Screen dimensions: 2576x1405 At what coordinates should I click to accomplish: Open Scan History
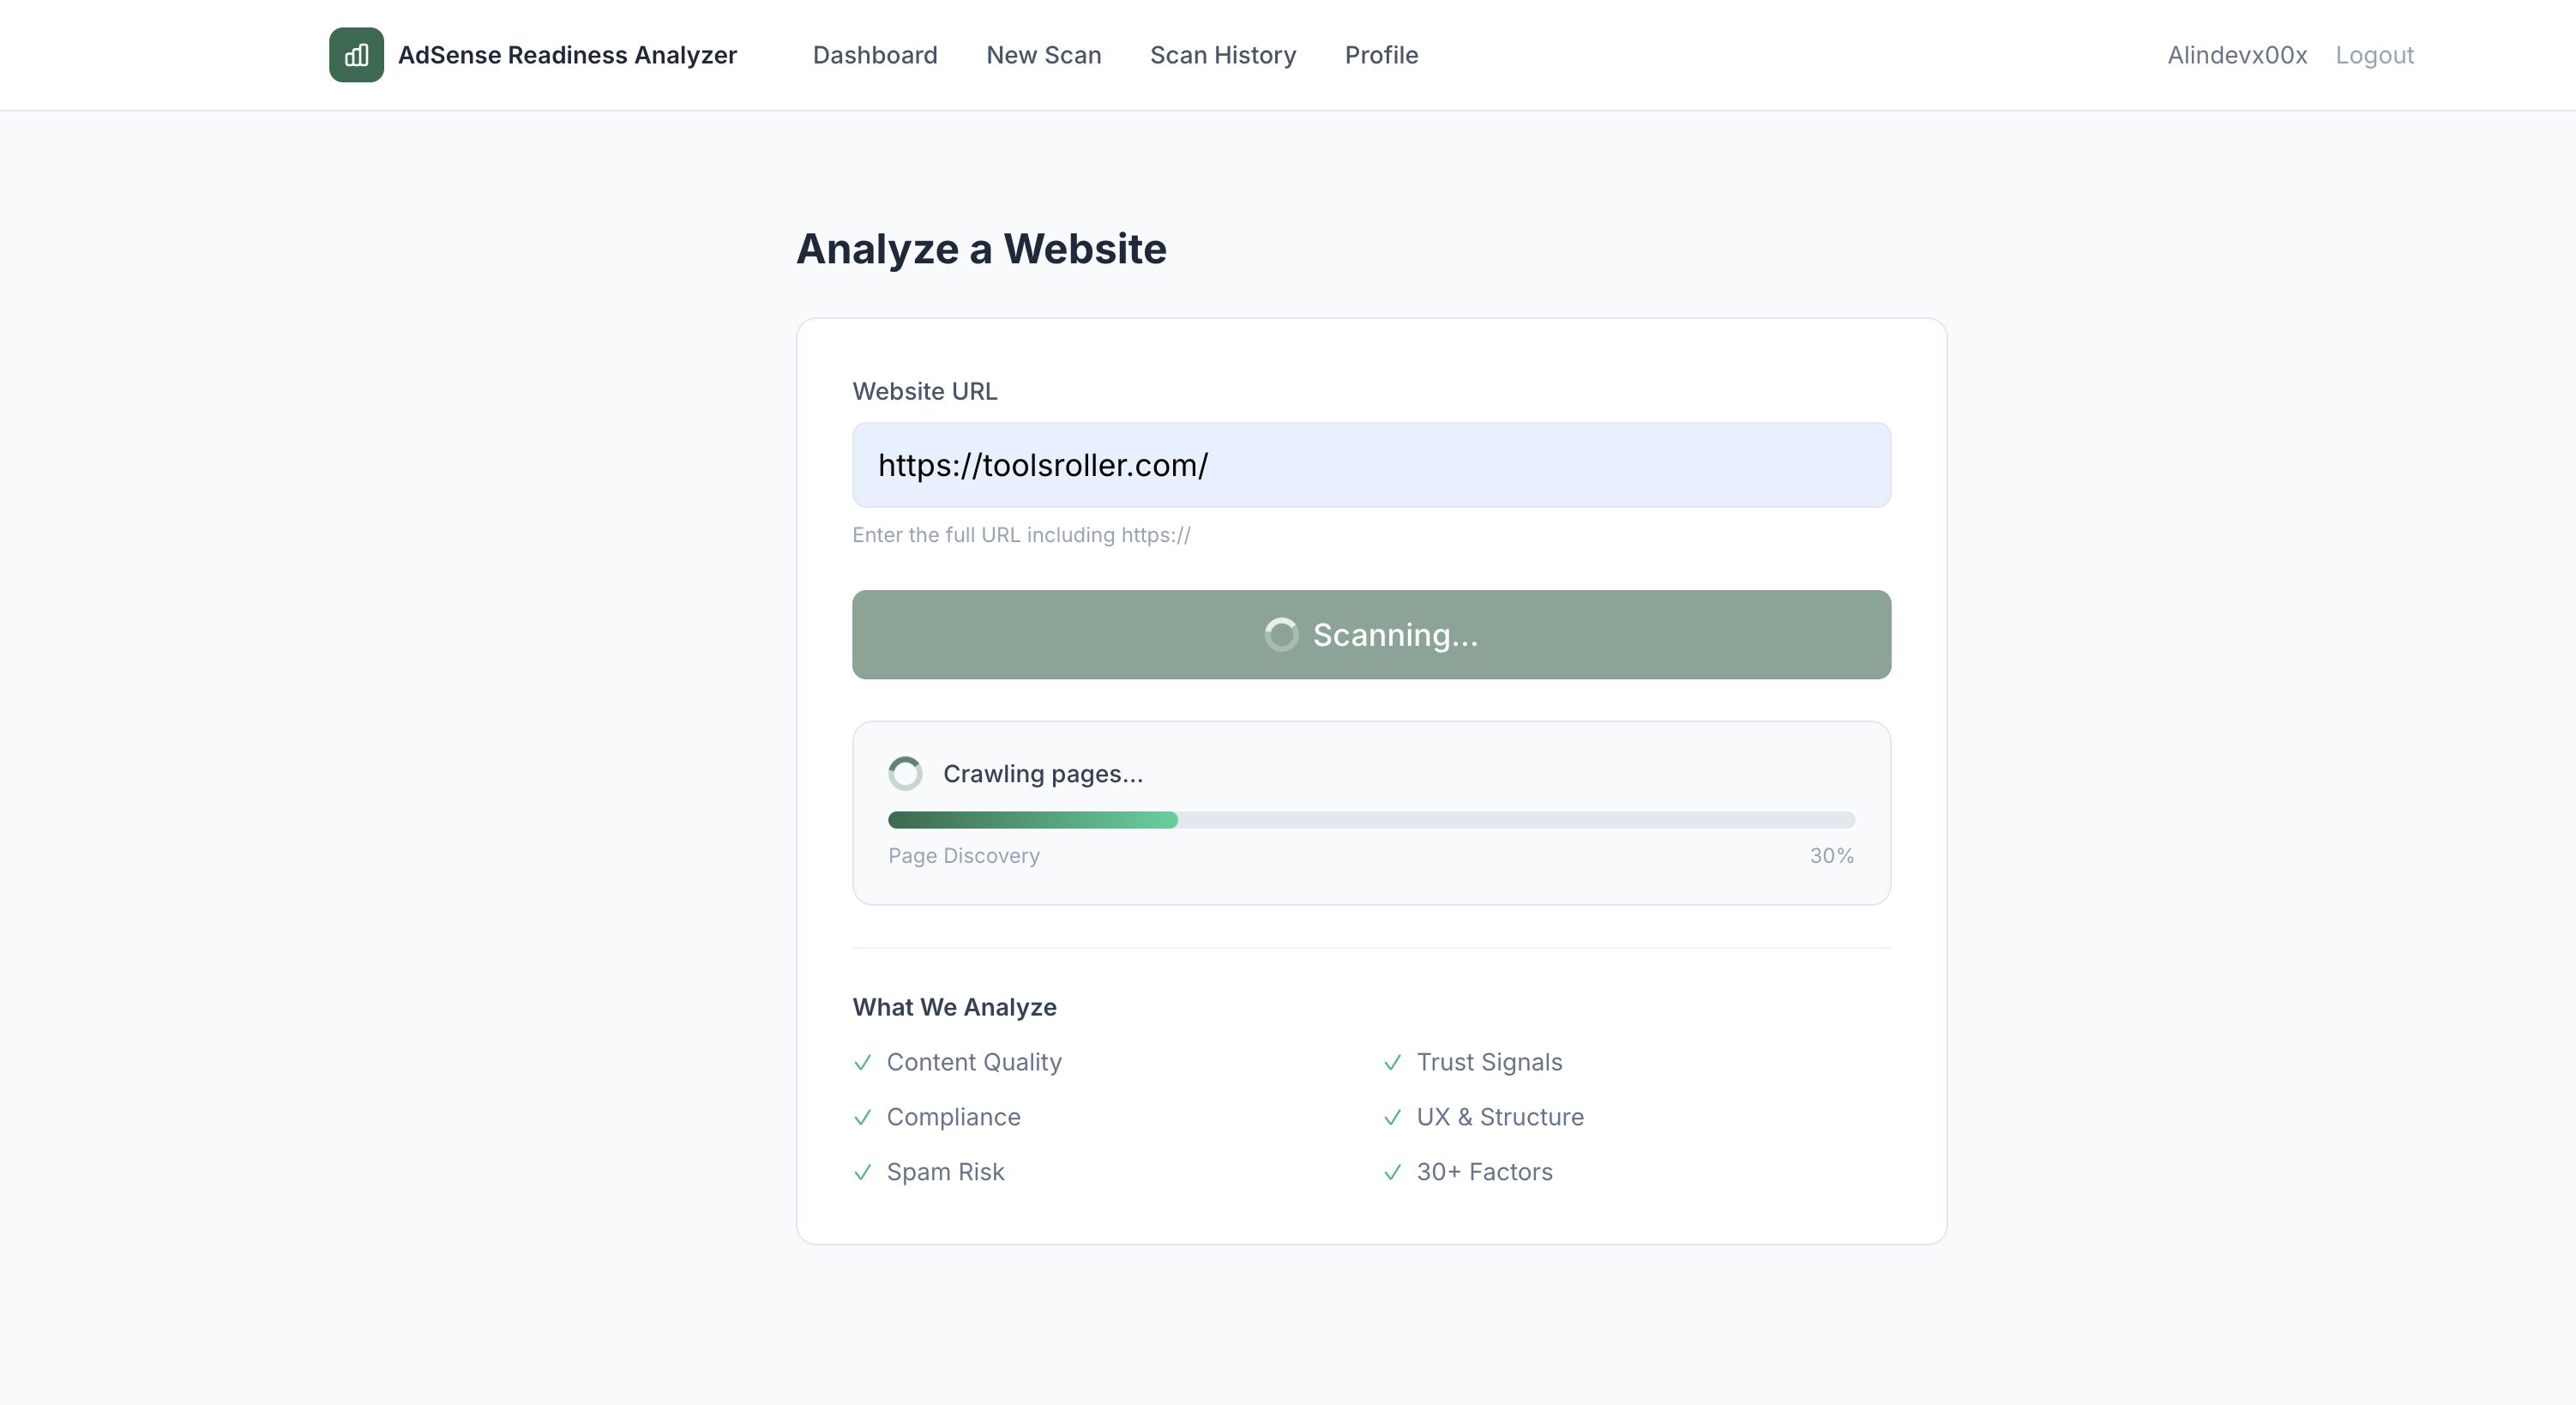pos(1222,55)
